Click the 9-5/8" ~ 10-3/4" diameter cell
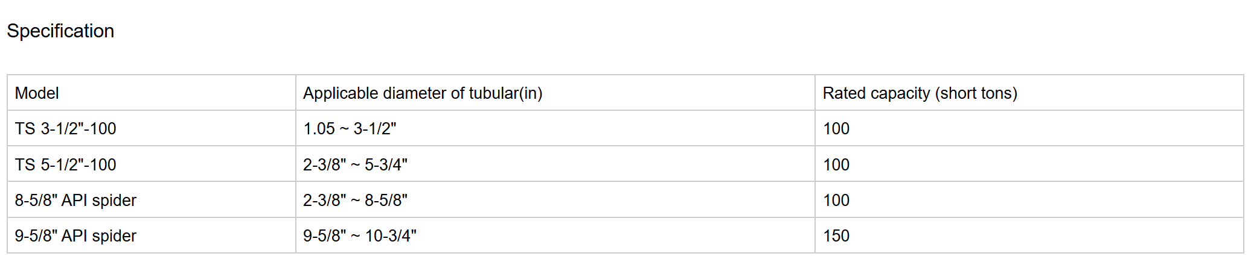 point(360,236)
